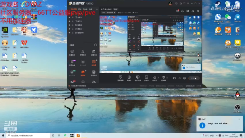
Task: Add 摄像头 camera source
Action: [x=129, y=78]
